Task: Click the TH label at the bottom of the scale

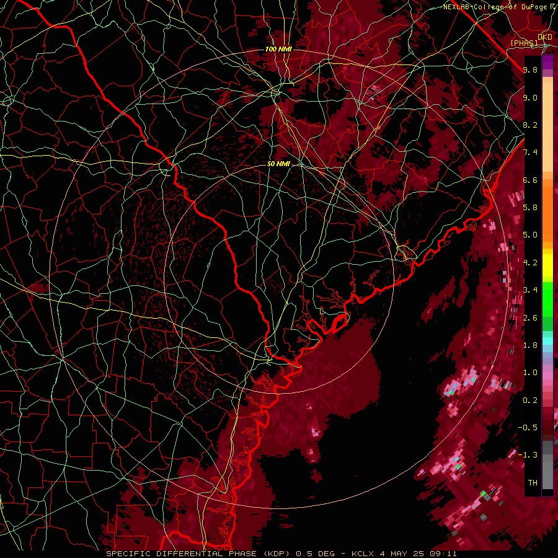Action: pos(533,483)
